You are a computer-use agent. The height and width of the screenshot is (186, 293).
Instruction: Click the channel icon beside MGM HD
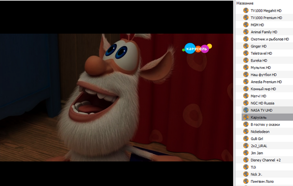[x=246, y=25]
